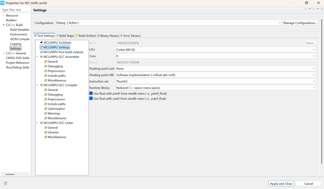The width and height of the screenshot is (324, 189).
Task: Toggle Use float with scanf checkbox
Action: point(91,98)
